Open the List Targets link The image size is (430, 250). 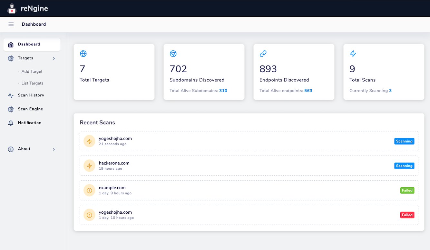pyautogui.click(x=32, y=83)
